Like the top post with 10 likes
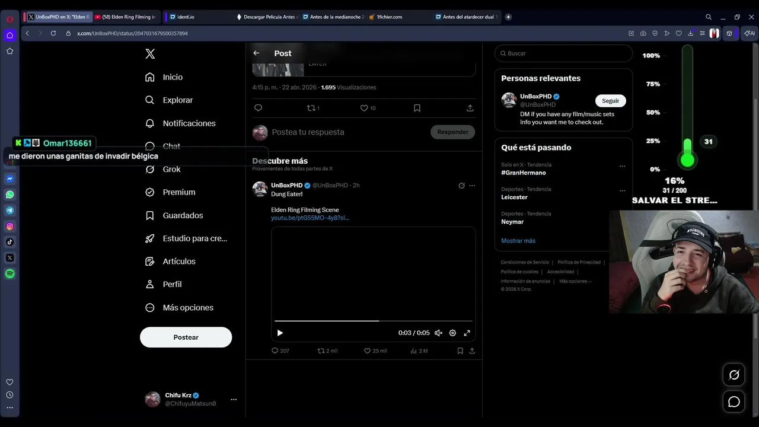Screen dimensions: 759x427 368,108
